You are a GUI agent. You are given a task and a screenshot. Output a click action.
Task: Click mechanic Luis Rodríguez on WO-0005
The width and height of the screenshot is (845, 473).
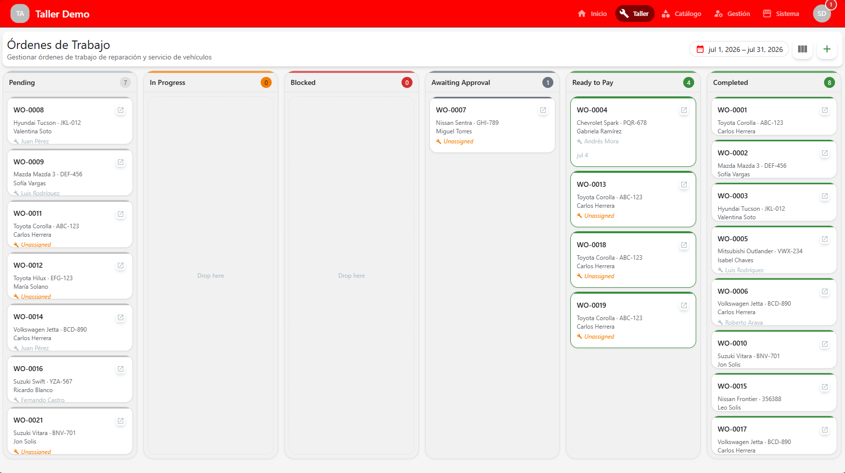(x=744, y=270)
